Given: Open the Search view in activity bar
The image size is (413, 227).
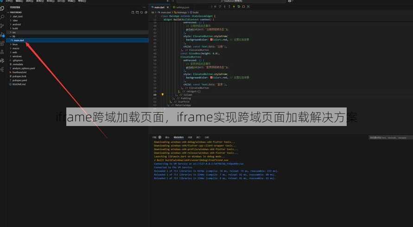Looking at the screenshot, I should click(2, 17).
